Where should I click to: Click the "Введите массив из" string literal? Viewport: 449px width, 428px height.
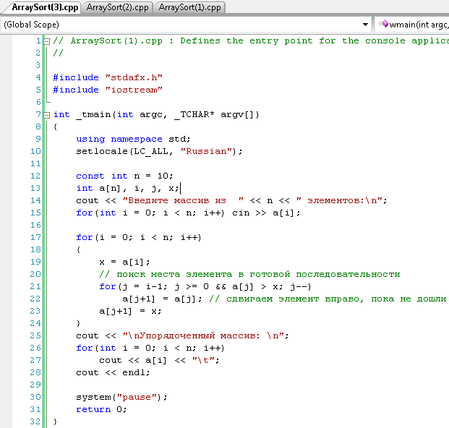click(x=183, y=200)
